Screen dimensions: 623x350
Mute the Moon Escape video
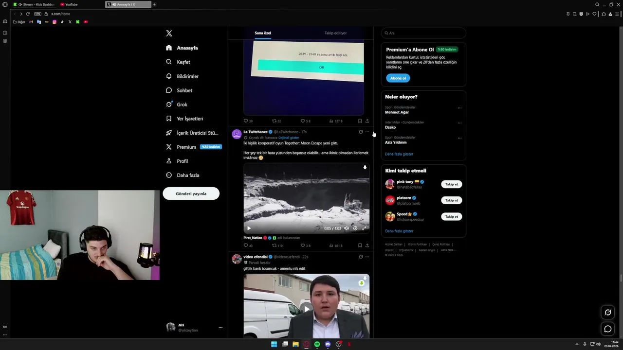[347, 228]
